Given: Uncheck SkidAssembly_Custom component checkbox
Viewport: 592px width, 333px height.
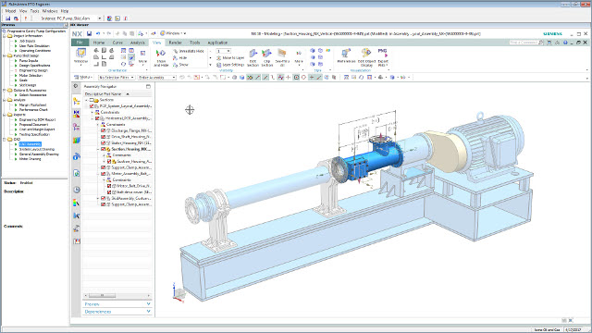Looking at the screenshot, I should (103, 198).
